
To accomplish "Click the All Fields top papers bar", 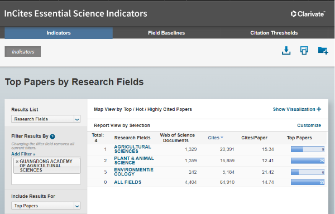I will pyautogui.click(x=308, y=182).
